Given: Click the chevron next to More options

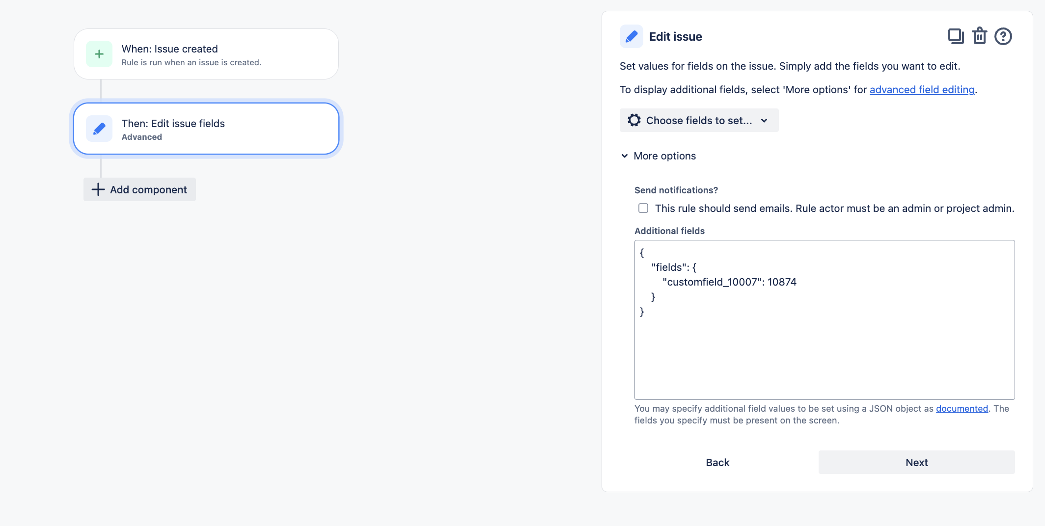Looking at the screenshot, I should click(624, 156).
